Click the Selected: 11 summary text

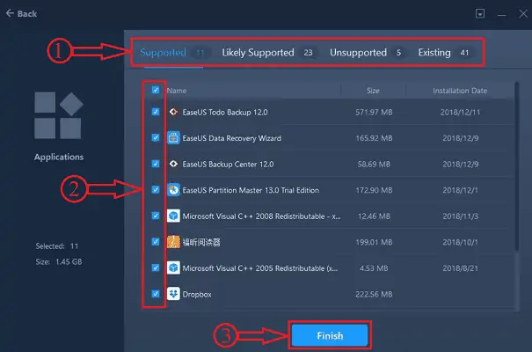click(57, 246)
